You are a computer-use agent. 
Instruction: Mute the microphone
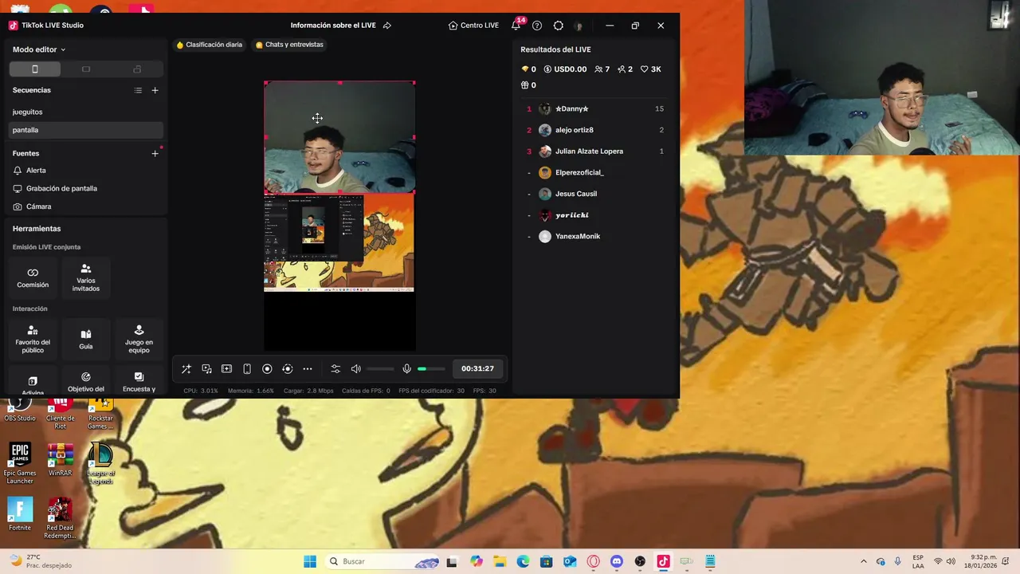coord(406,368)
